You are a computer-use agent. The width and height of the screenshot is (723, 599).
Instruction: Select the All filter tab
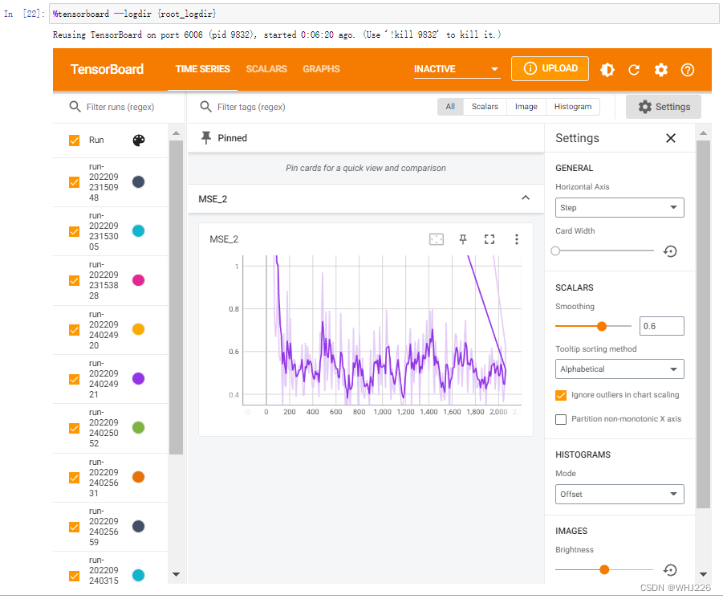[450, 107]
